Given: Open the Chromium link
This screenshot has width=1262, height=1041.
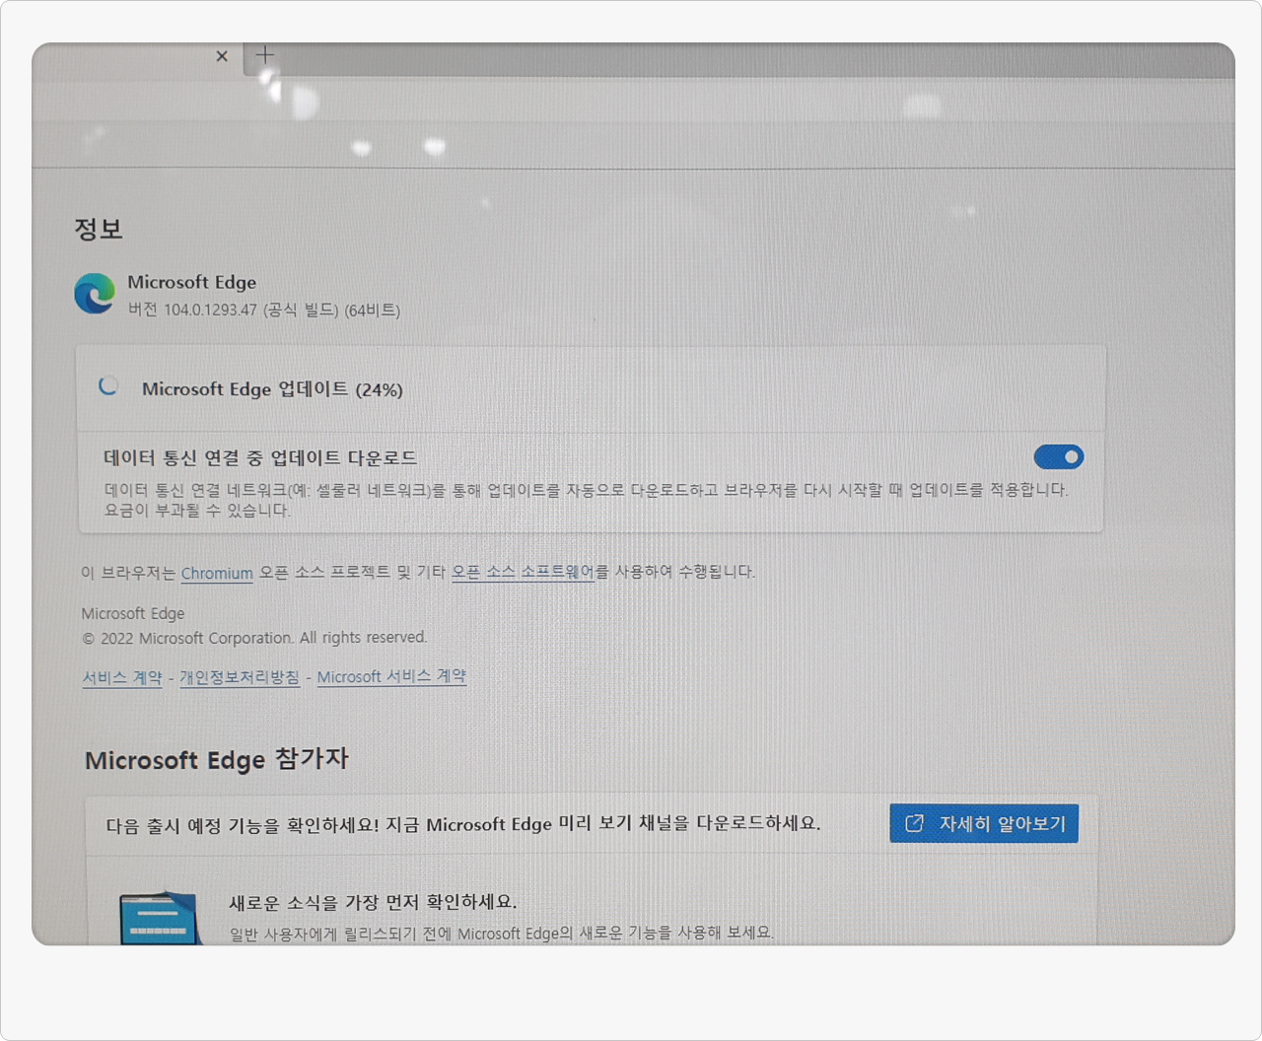Looking at the screenshot, I should [x=217, y=573].
